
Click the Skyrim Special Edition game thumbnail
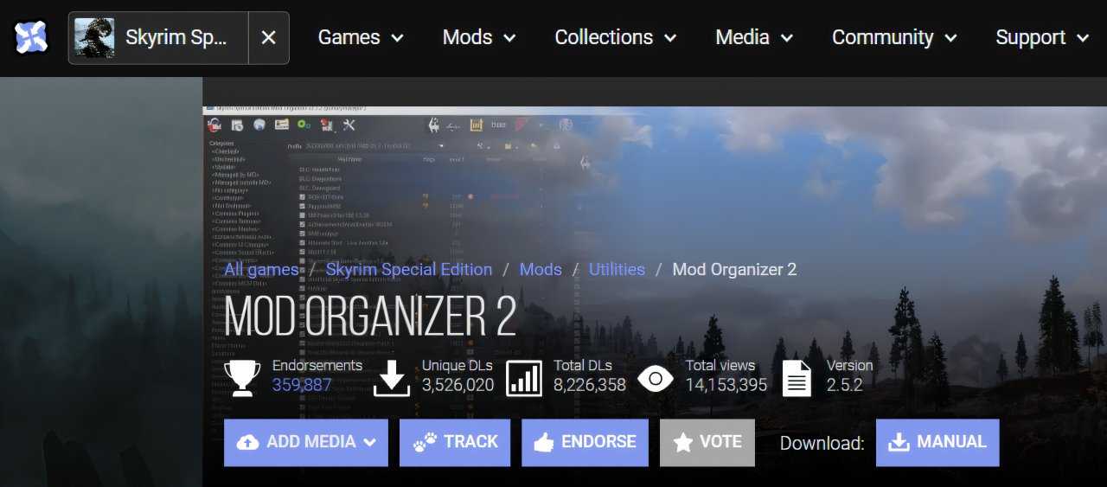pos(94,37)
